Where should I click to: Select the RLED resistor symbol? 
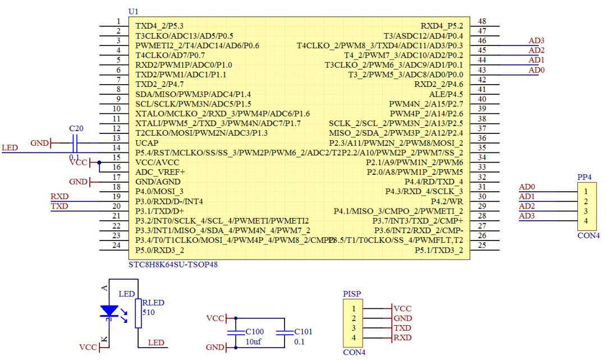point(138,313)
